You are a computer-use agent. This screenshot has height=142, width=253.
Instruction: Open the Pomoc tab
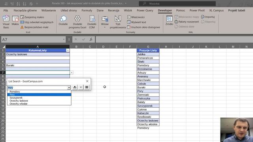tap(181, 10)
